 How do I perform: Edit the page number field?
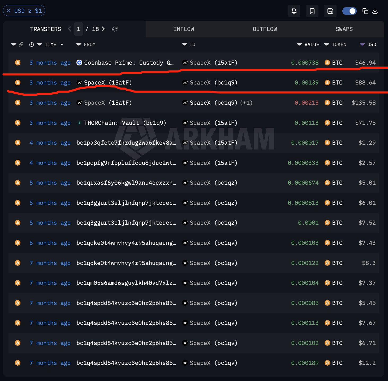pyautogui.click(x=79, y=29)
